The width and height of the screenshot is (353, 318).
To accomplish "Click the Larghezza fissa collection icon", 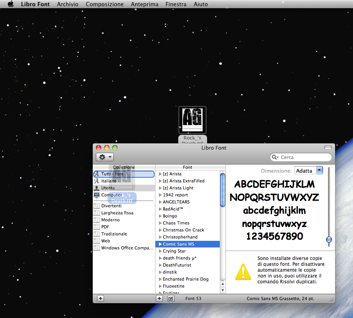I will click(97, 213).
